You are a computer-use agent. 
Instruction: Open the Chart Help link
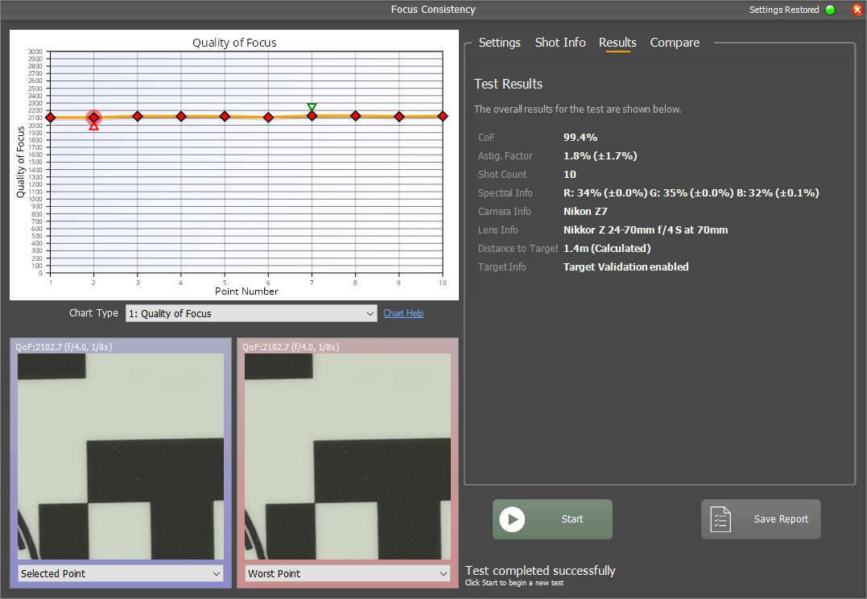coord(403,313)
